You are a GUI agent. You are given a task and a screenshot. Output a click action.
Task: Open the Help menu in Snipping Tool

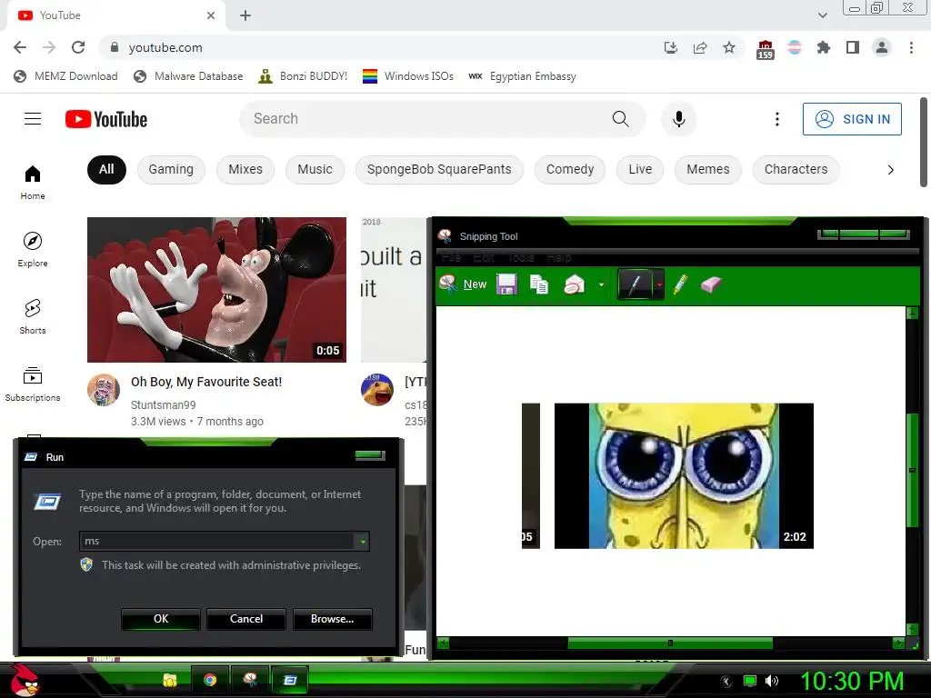[559, 257]
